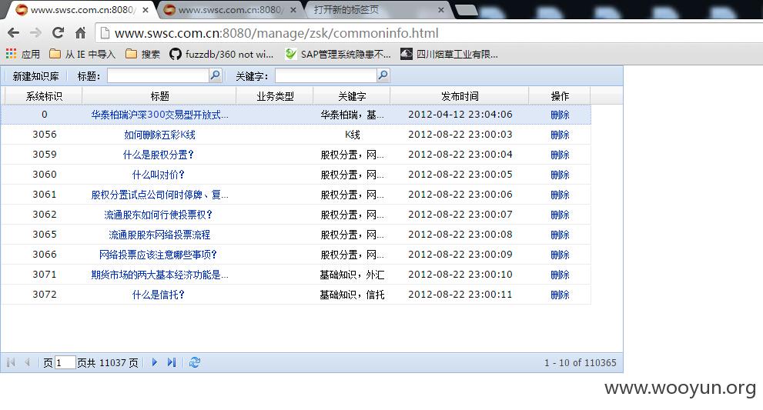Close the second www.swsc.com.cn tab
This screenshot has width=763, height=410.
[x=293, y=10]
